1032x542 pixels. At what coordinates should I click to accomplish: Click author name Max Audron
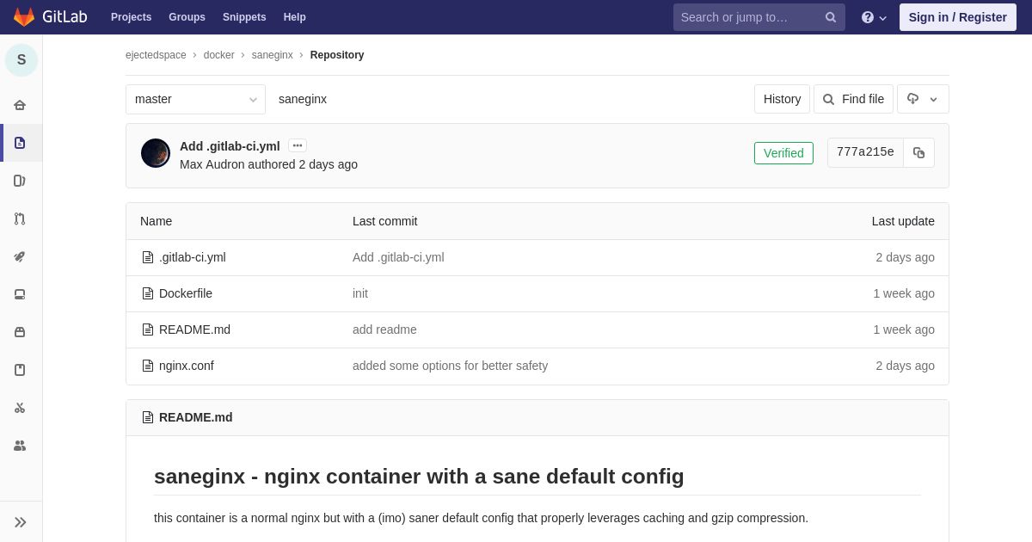212,164
